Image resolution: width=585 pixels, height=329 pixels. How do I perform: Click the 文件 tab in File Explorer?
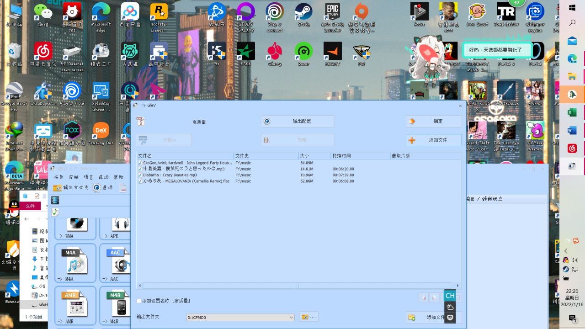point(30,206)
